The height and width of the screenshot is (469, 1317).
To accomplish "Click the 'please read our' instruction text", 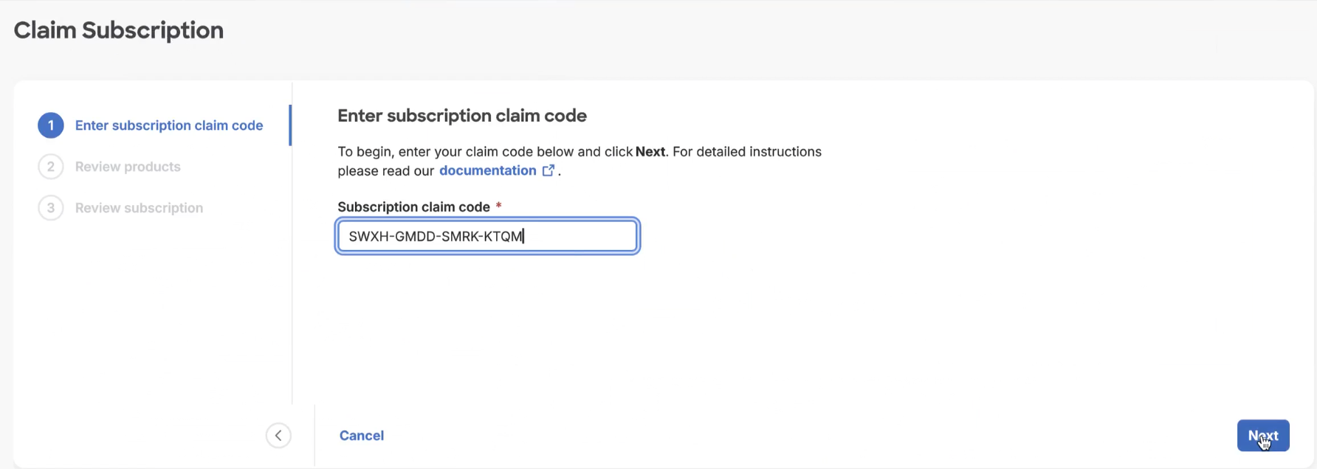I will click(385, 171).
